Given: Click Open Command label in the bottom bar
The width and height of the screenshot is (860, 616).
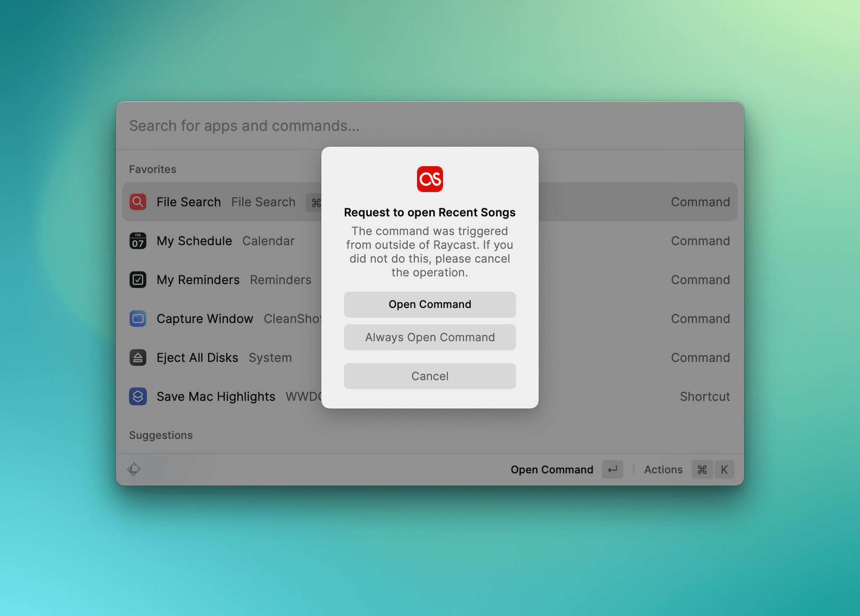Looking at the screenshot, I should pos(552,469).
